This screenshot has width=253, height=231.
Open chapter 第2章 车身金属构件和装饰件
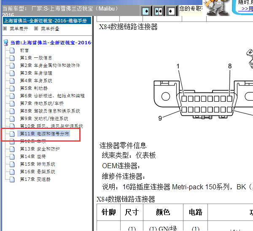(x=50, y=65)
